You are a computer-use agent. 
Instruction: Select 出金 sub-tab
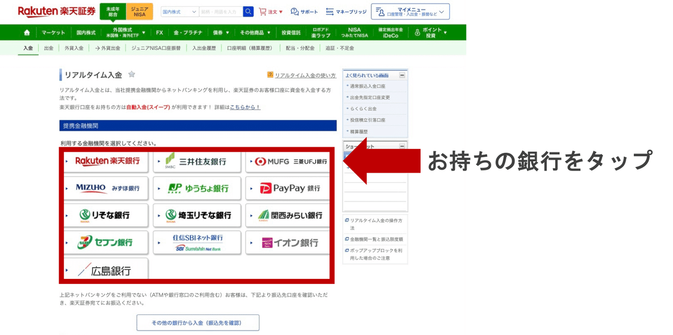49,48
